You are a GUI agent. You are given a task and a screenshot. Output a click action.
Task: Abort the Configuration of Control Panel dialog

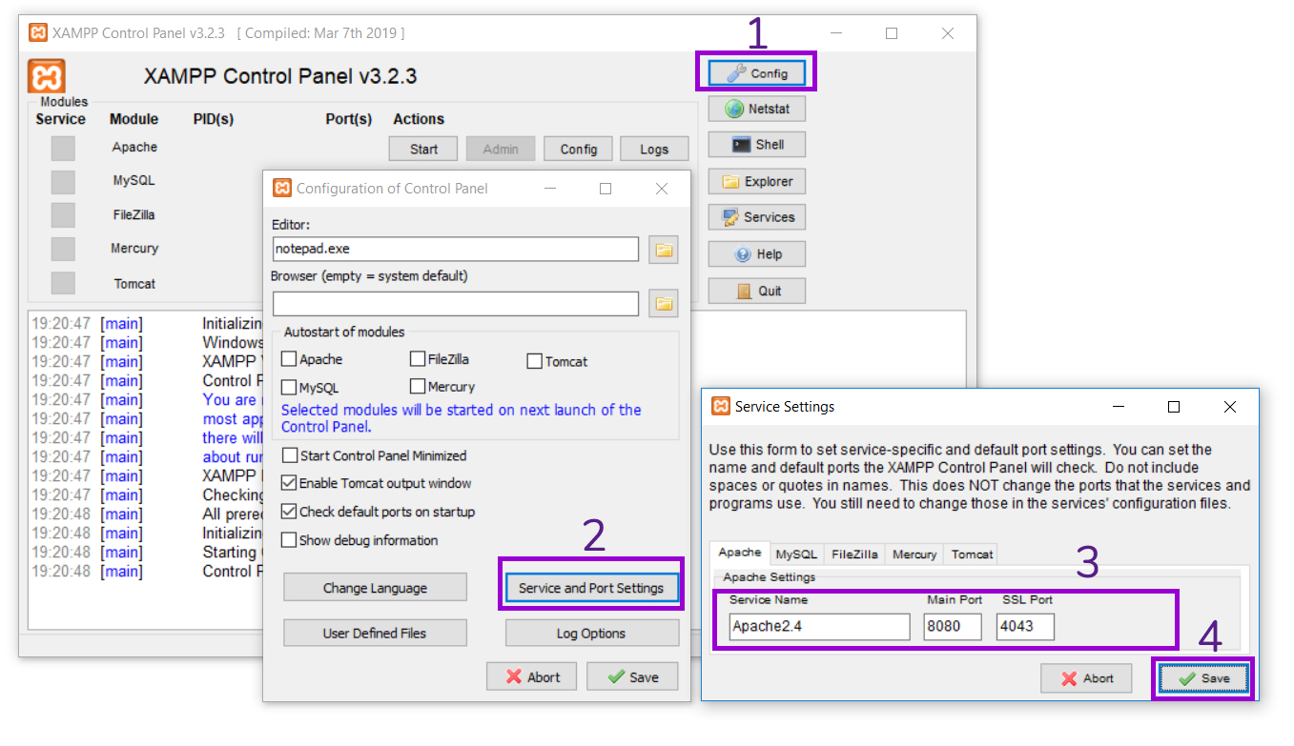pyautogui.click(x=532, y=676)
